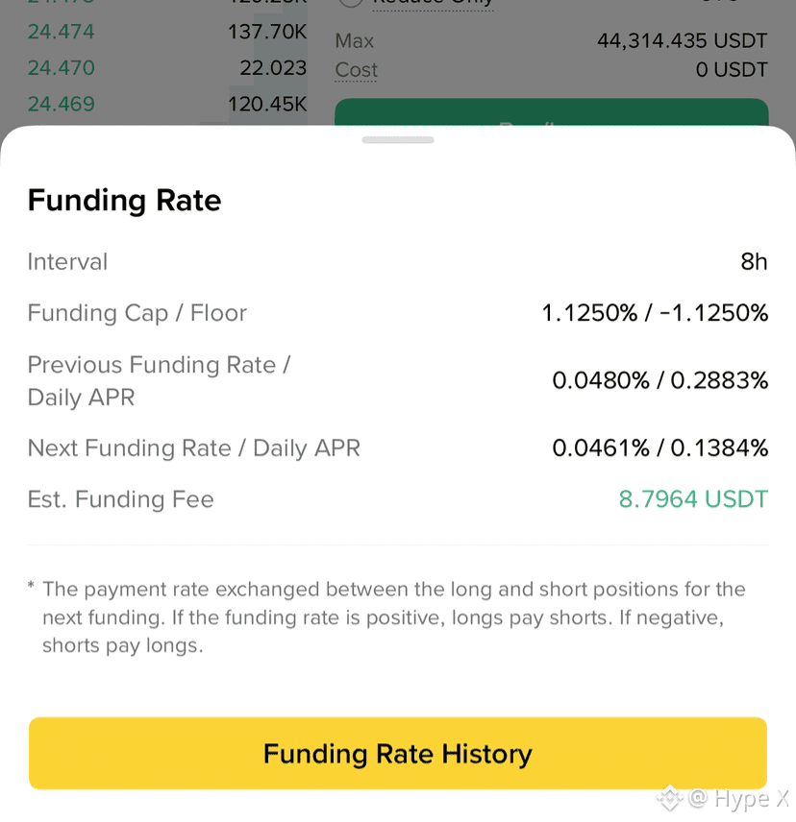
Task: Tap the bottom sheet grabber handle
Action: tap(398, 140)
